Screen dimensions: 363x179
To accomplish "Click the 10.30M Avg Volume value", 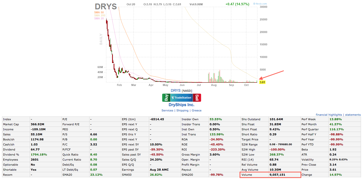I will (276, 170).
